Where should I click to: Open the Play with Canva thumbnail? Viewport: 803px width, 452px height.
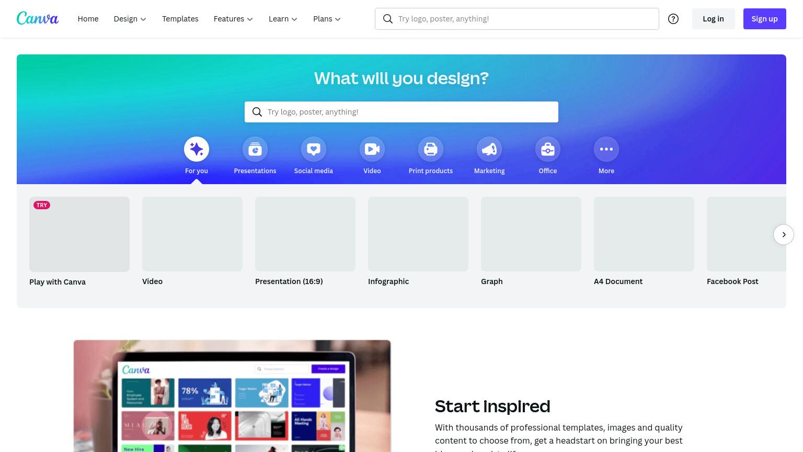[79, 234]
